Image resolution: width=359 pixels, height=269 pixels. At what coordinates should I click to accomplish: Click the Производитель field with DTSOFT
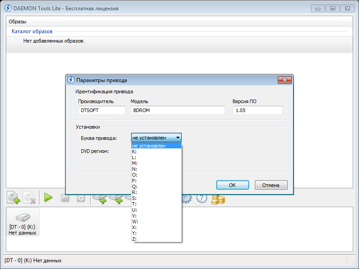pyautogui.click(x=102, y=110)
